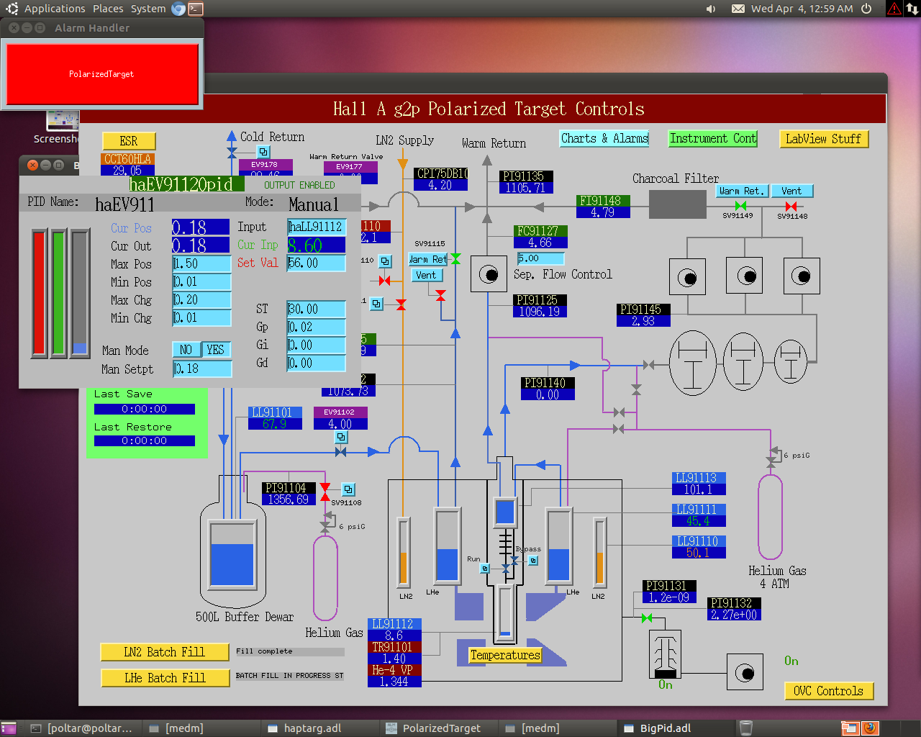
Task: Click the Chromium browser launcher in top panel
Action: [178, 9]
